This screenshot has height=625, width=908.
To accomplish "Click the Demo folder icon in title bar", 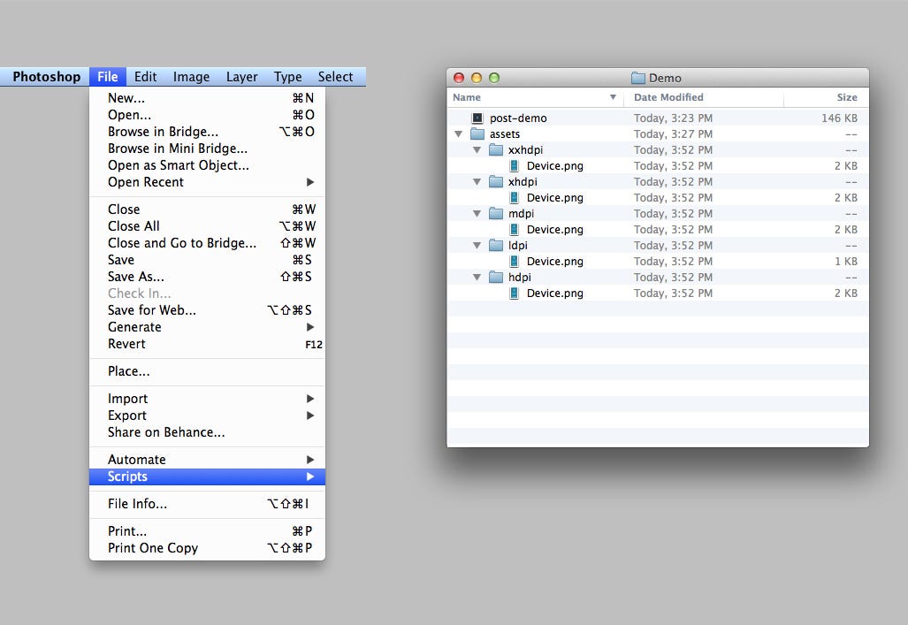I will pos(638,78).
